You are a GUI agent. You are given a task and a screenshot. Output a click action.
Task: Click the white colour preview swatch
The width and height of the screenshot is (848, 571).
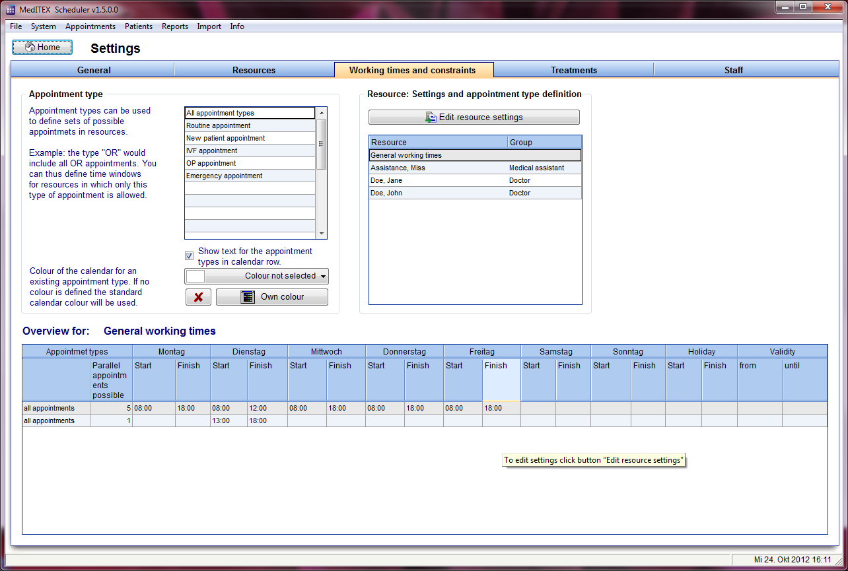pos(195,276)
